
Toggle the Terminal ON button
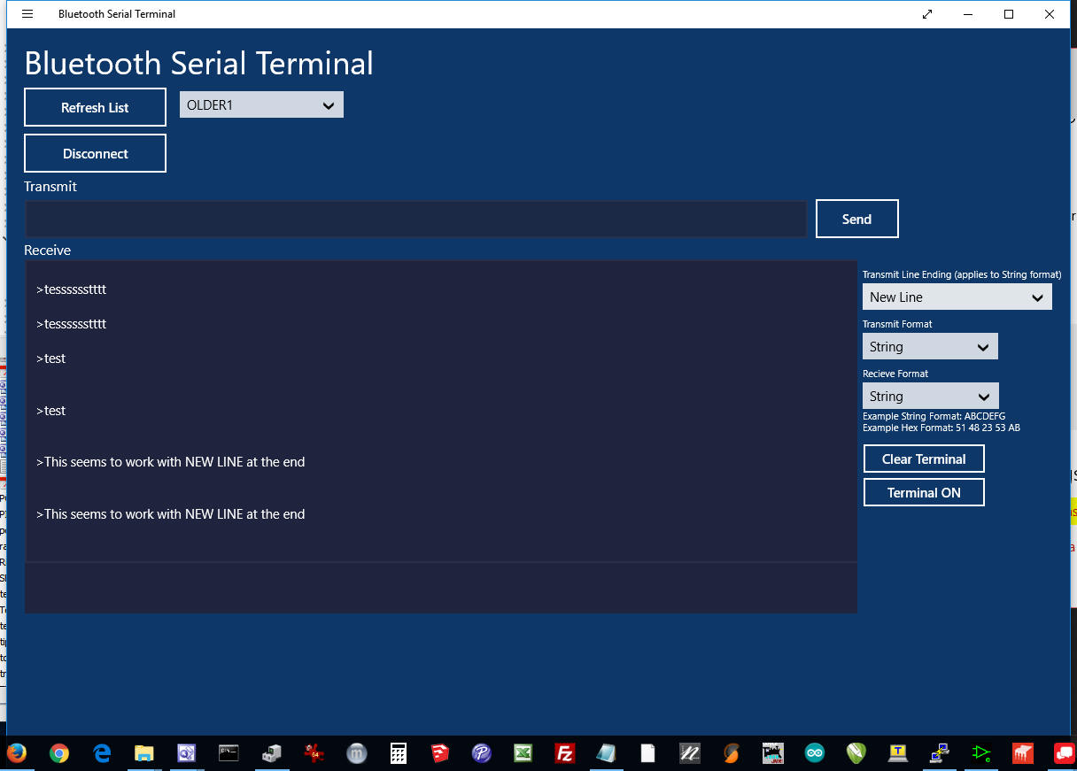tap(924, 493)
